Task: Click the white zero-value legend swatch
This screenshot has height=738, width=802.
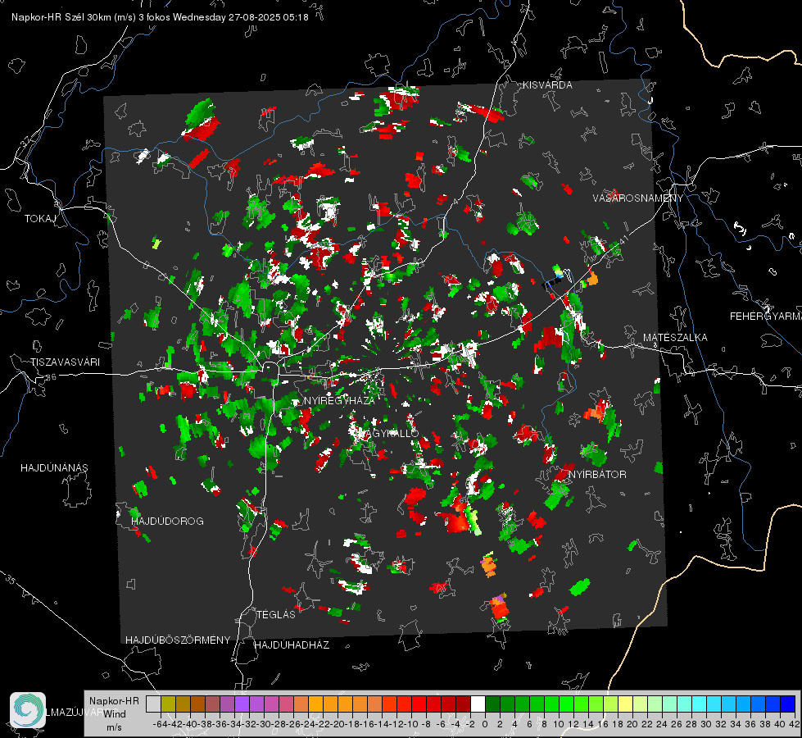Action: 478,704
